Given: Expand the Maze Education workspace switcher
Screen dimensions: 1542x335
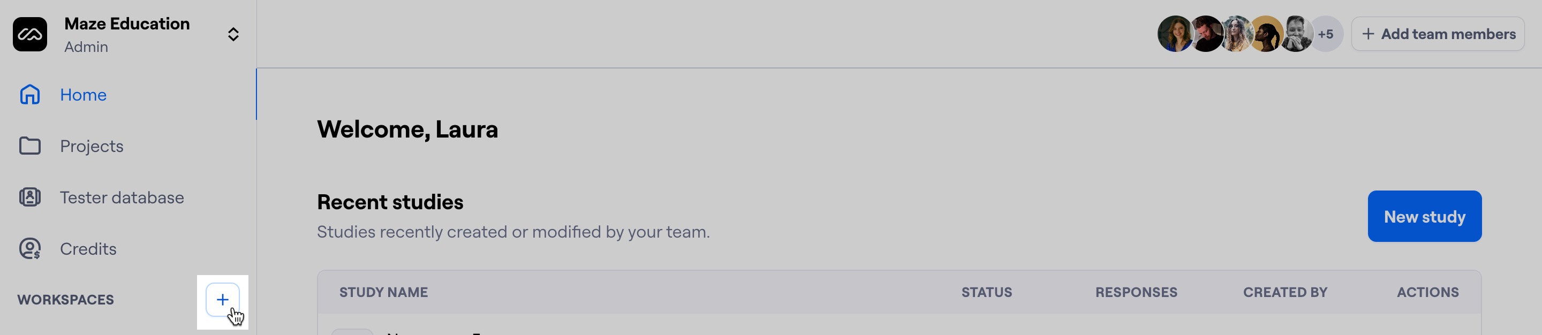Looking at the screenshot, I should click(233, 34).
